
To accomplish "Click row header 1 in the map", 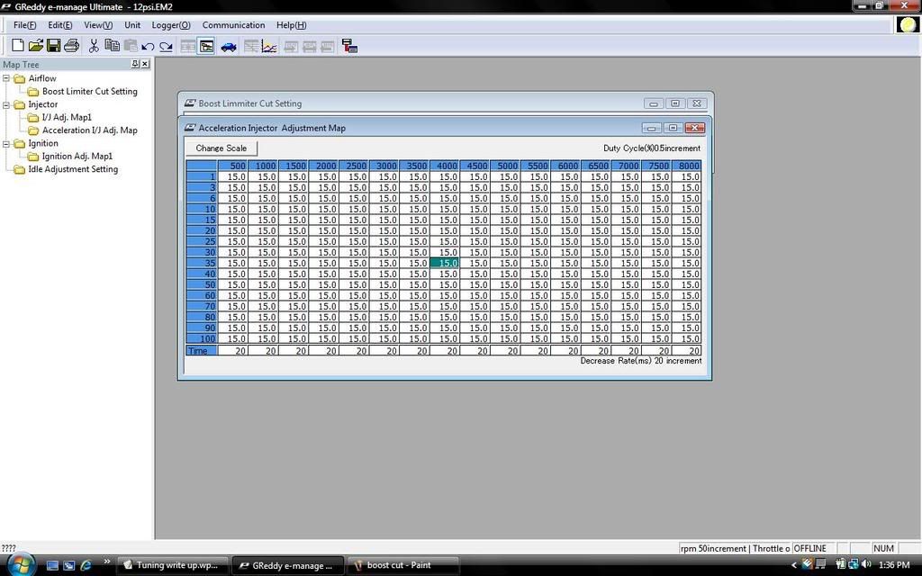I will pyautogui.click(x=202, y=176).
